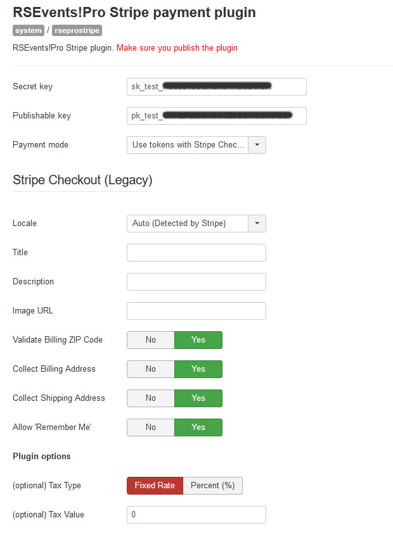
Task: Click the 'system' tag badge
Action: 29,30
